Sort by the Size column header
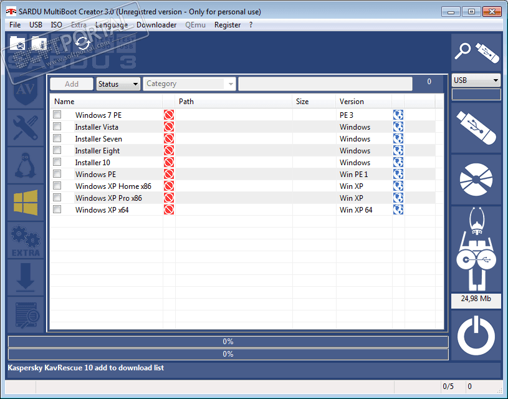This screenshot has width=508, height=399. (x=314, y=102)
